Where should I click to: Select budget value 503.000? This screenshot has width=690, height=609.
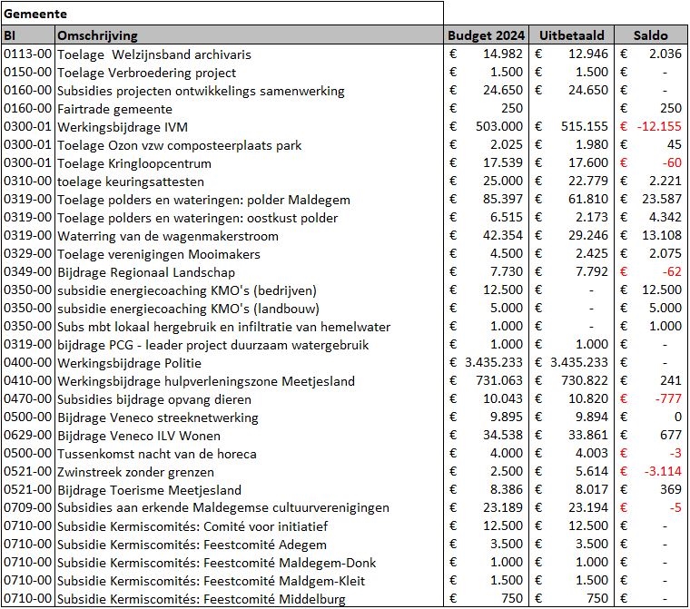click(x=499, y=127)
